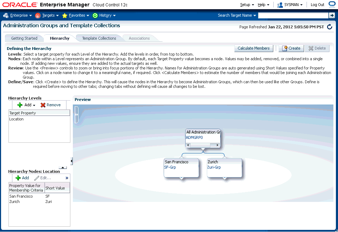
Task: Click the SF-Grp node name link
Action: click(170, 167)
